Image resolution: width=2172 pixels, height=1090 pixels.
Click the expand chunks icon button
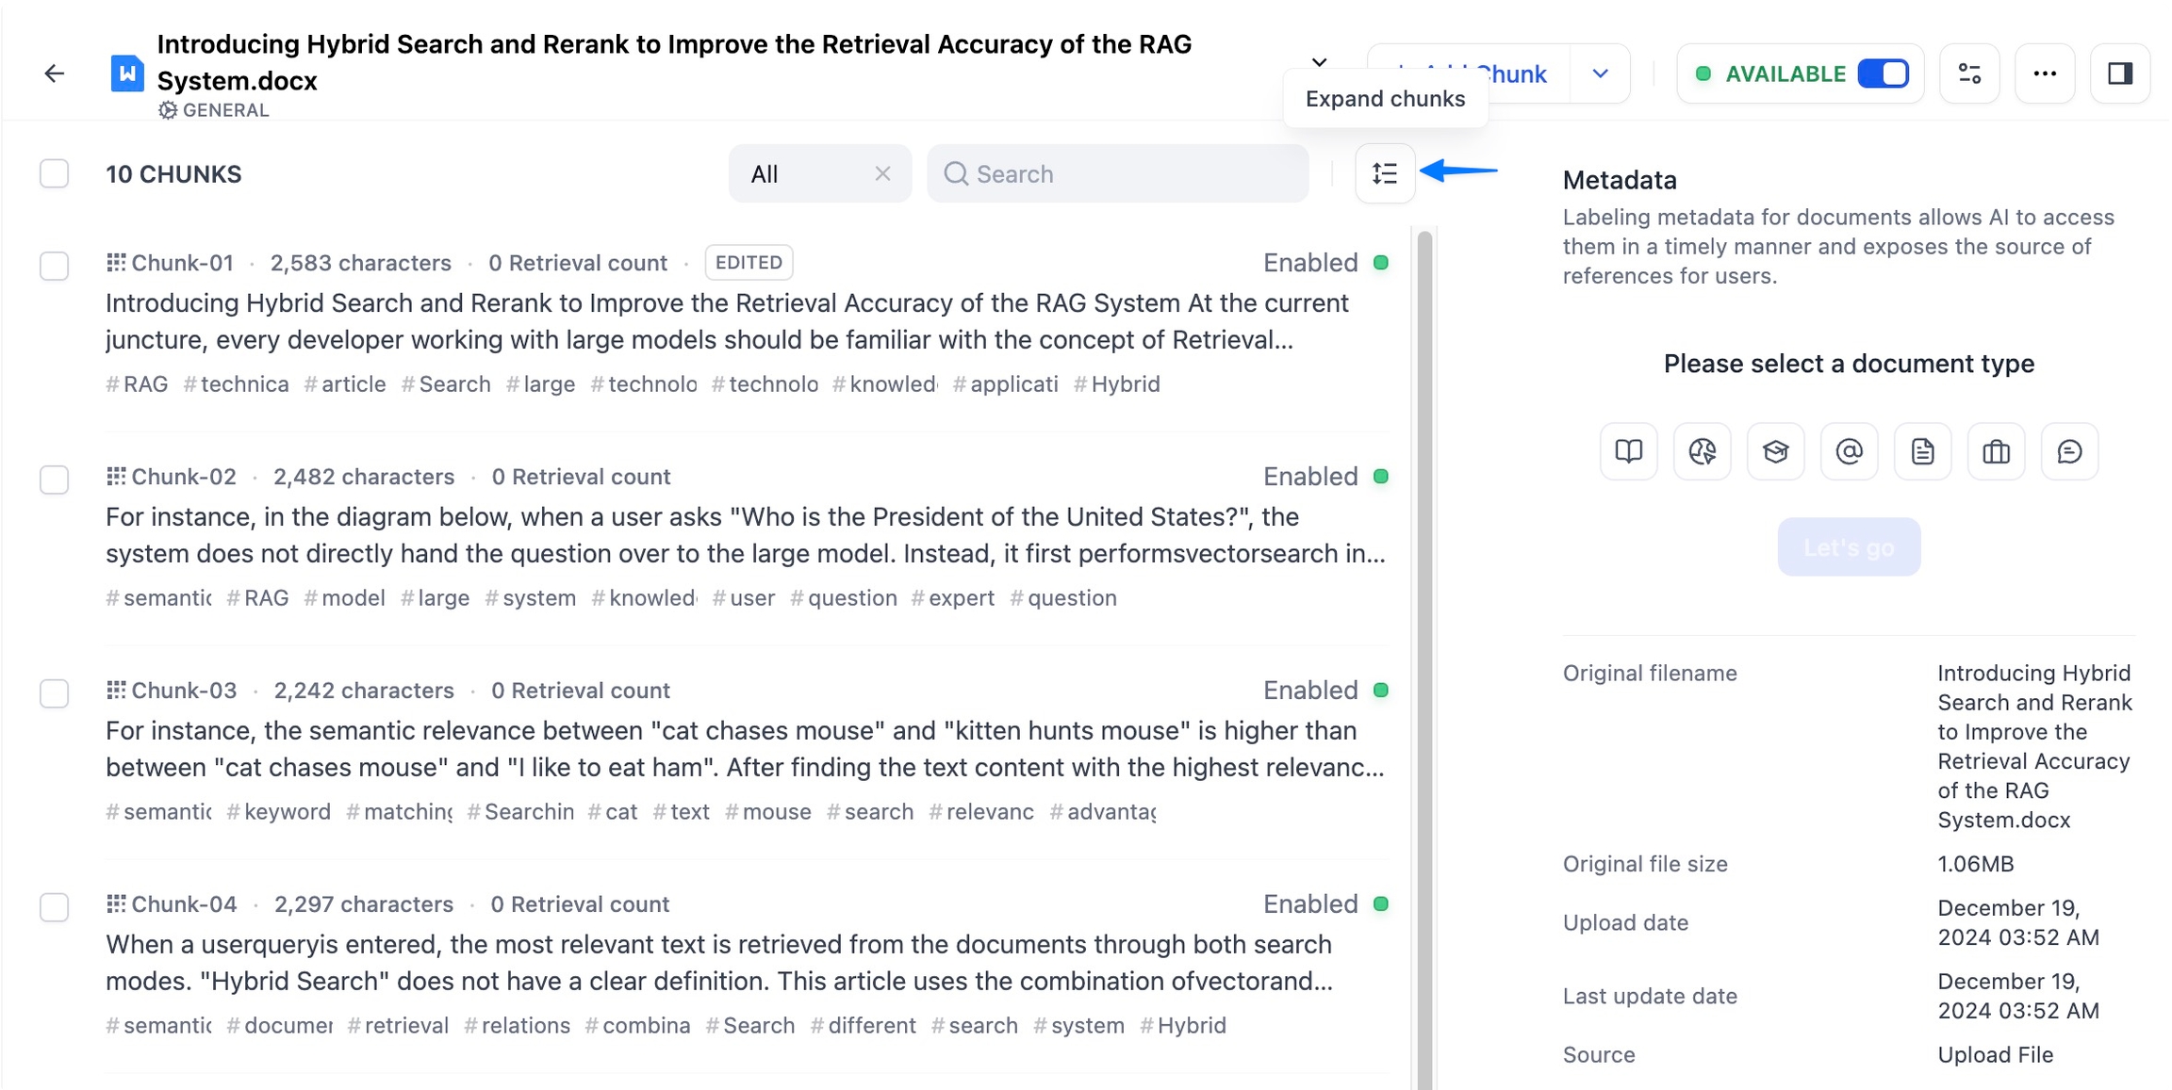coord(1384,173)
